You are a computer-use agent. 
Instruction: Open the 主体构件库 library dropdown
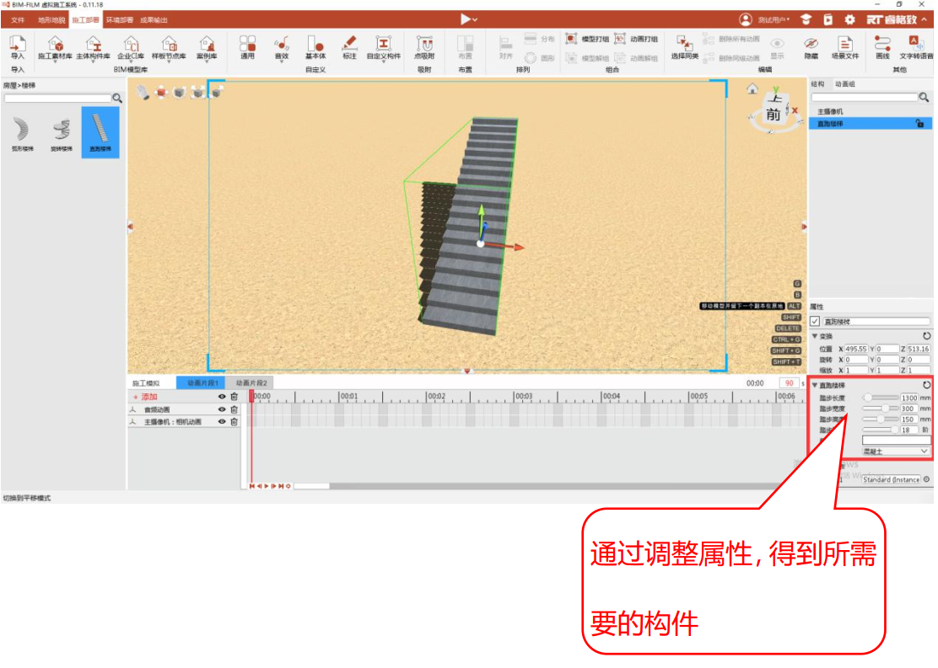coord(94,48)
